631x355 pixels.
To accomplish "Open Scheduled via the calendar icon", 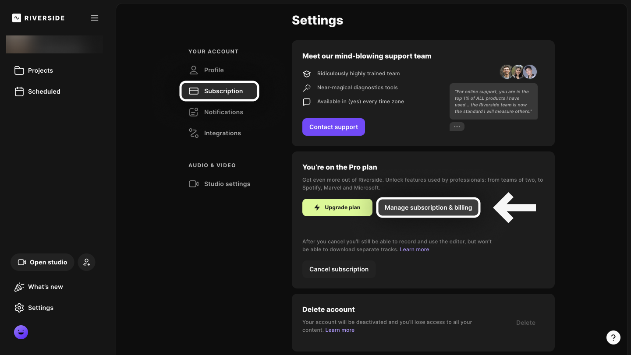I will [19, 91].
